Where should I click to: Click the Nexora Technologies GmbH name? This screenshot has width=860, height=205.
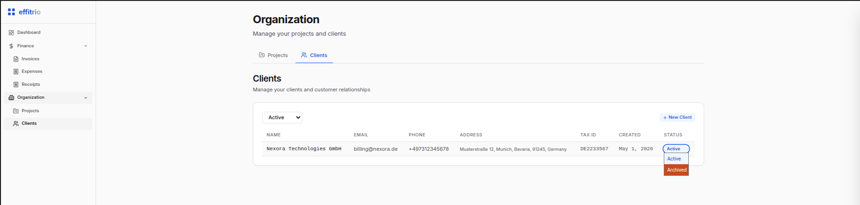click(x=304, y=149)
